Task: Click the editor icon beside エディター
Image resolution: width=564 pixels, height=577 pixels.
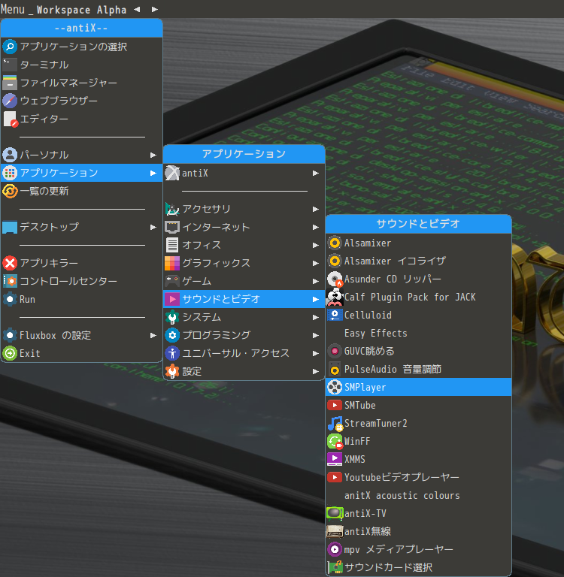Action: [10, 119]
